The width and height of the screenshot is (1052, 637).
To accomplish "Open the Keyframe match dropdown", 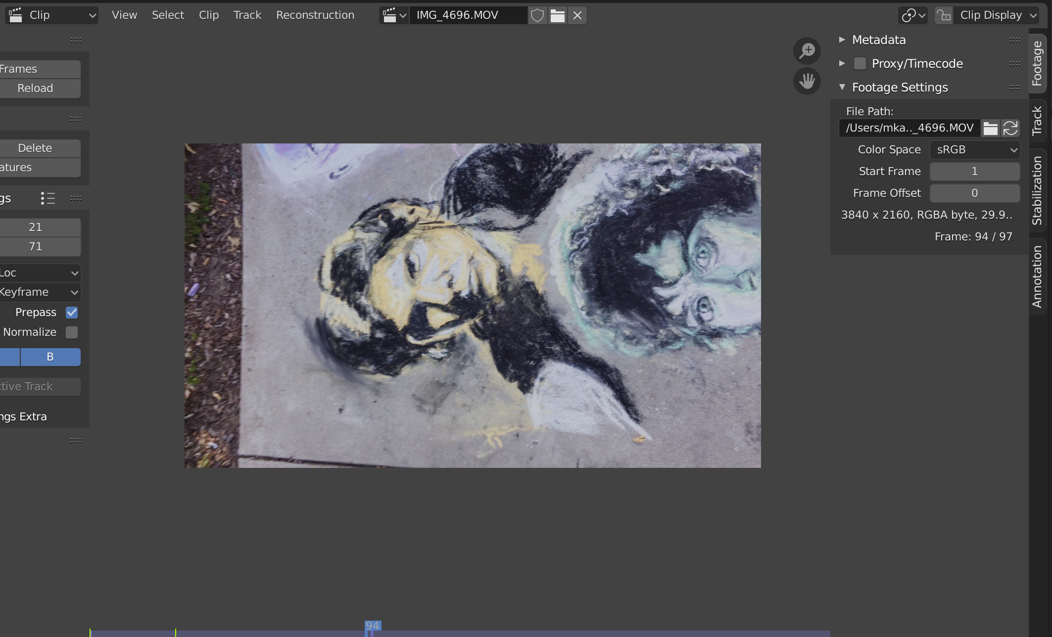I will pos(40,292).
